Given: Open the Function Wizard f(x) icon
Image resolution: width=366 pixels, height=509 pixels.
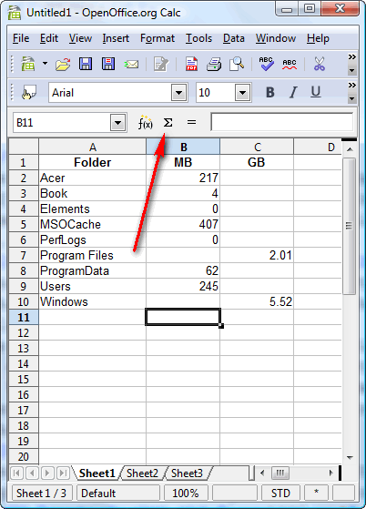Looking at the screenshot, I should pyautogui.click(x=145, y=122).
